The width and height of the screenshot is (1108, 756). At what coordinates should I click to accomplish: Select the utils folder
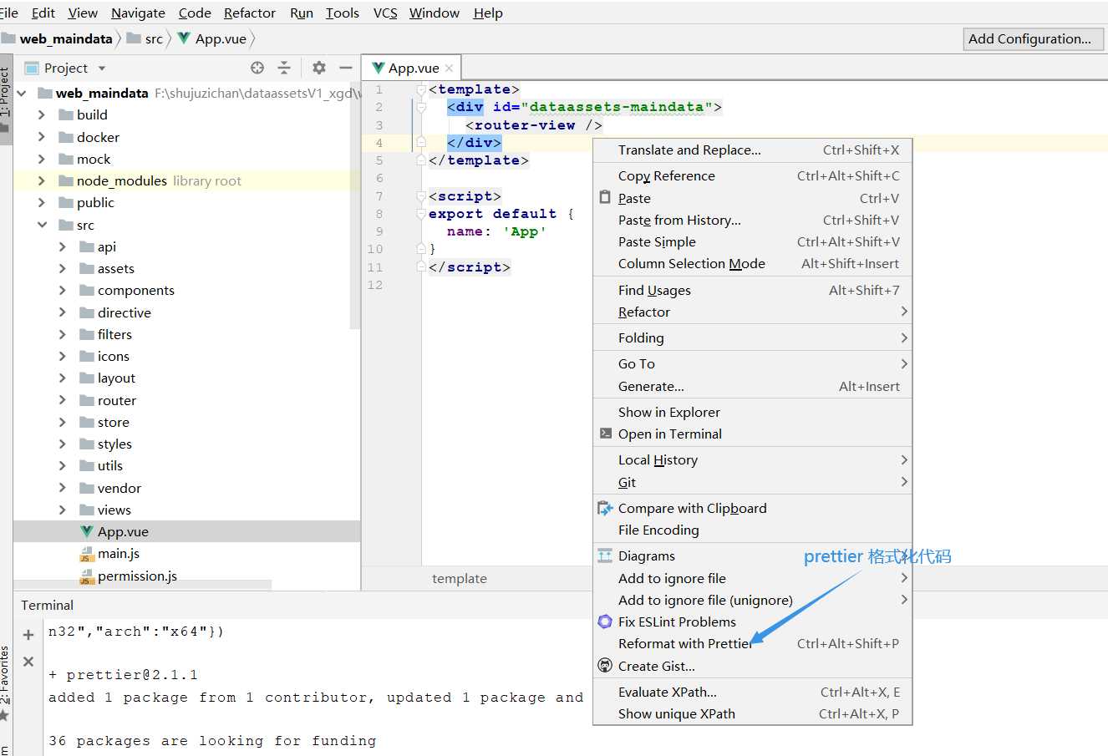point(109,465)
